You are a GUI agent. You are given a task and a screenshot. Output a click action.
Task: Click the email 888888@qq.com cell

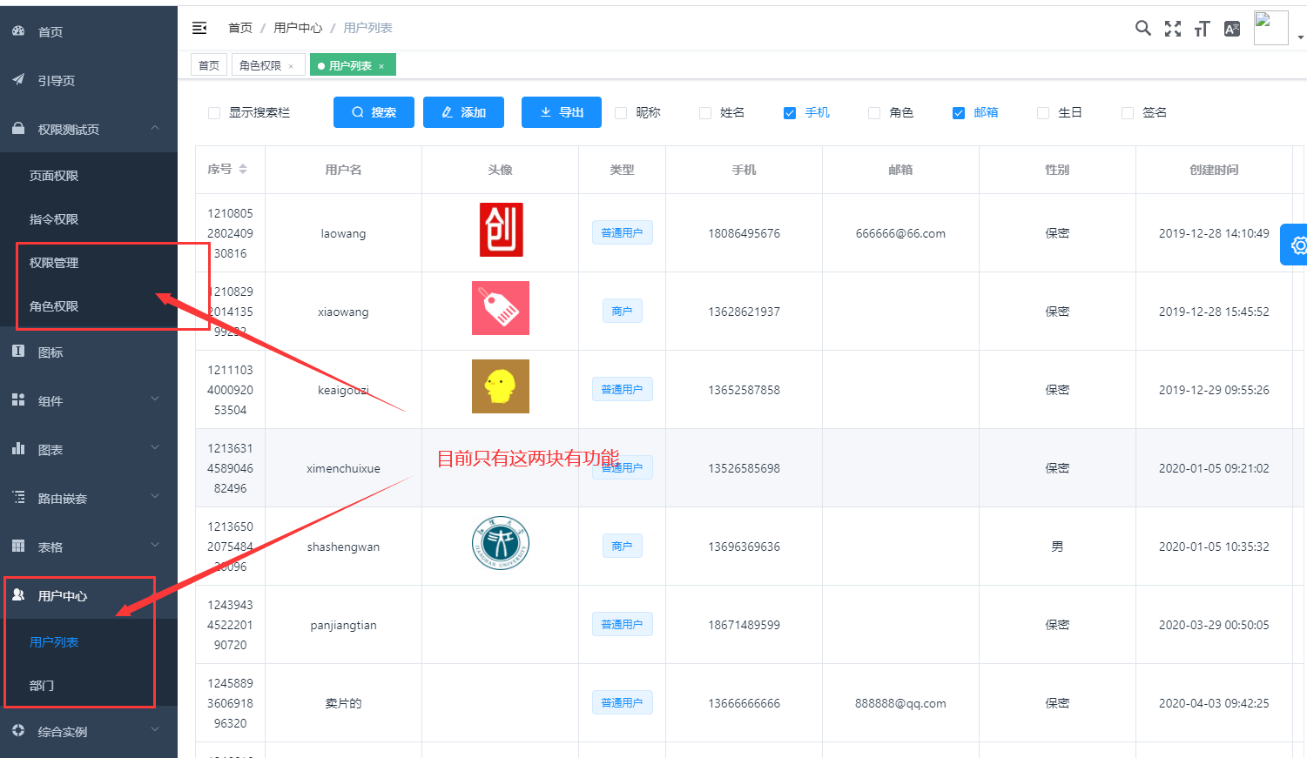[x=900, y=703]
